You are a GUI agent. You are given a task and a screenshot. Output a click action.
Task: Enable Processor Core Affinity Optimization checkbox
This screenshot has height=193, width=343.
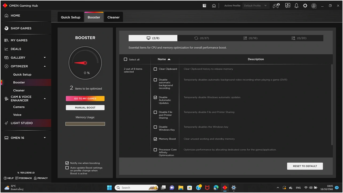(x=155, y=150)
